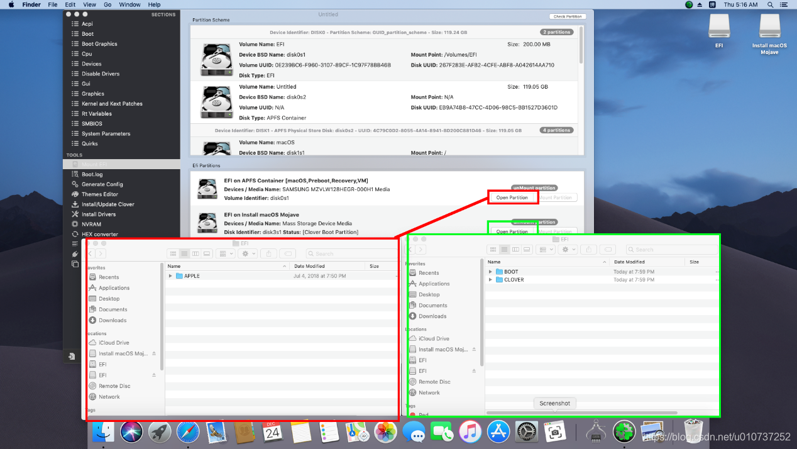Click Open Partition for EFI on APFS Container
Image resolution: width=797 pixels, height=449 pixels.
tap(512, 197)
